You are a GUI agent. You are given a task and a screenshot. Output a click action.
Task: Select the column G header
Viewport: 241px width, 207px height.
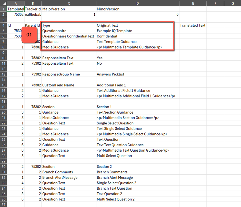coord(232,3)
